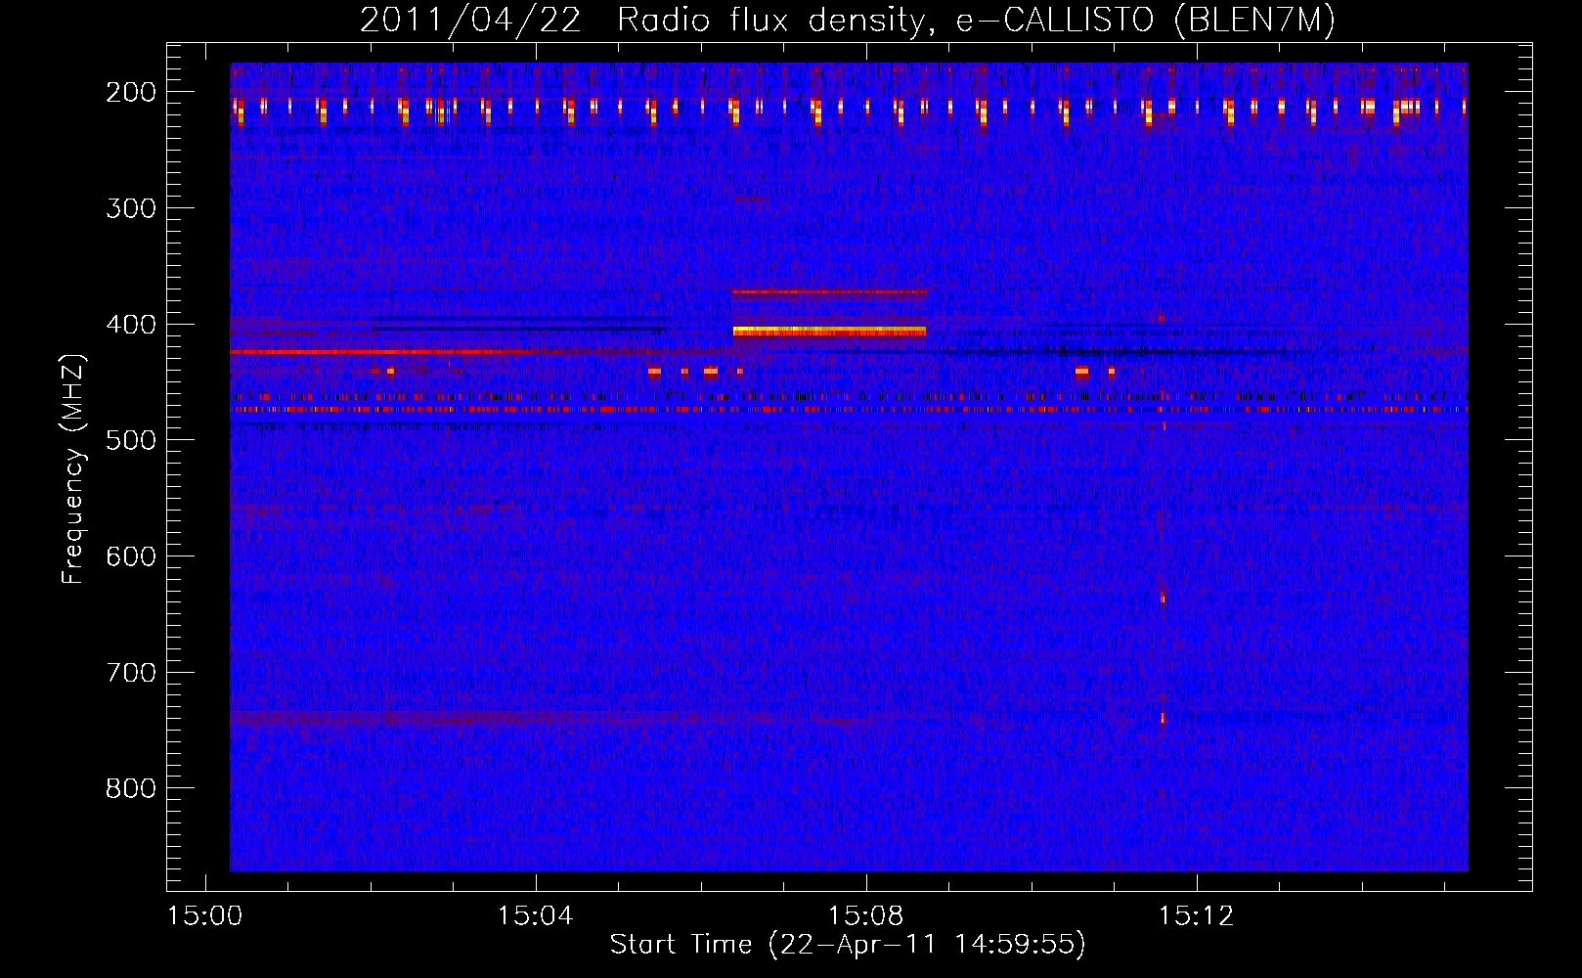Click the 300 frequency tick label
The height and width of the screenshot is (978, 1582).
point(131,208)
